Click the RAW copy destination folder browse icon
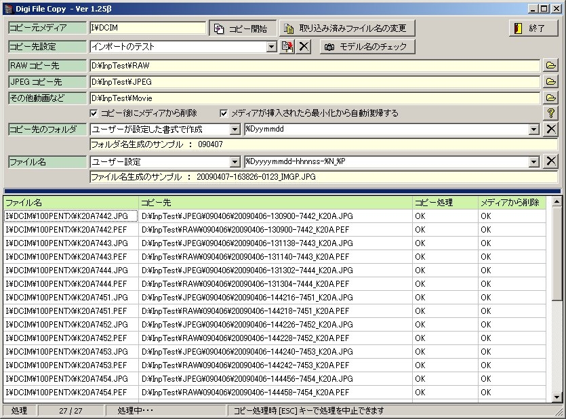The height and width of the screenshot is (419, 566). (x=551, y=65)
